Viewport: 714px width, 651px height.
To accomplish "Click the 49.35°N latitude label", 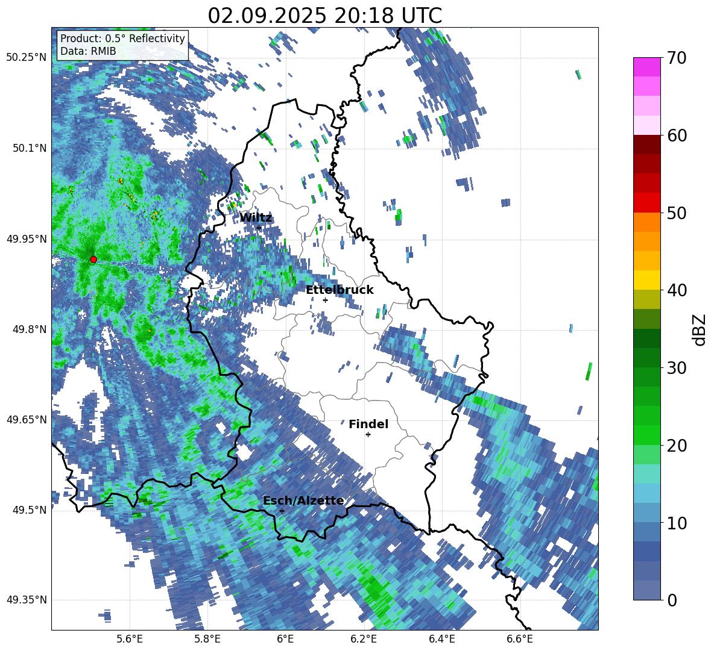I will (27, 600).
